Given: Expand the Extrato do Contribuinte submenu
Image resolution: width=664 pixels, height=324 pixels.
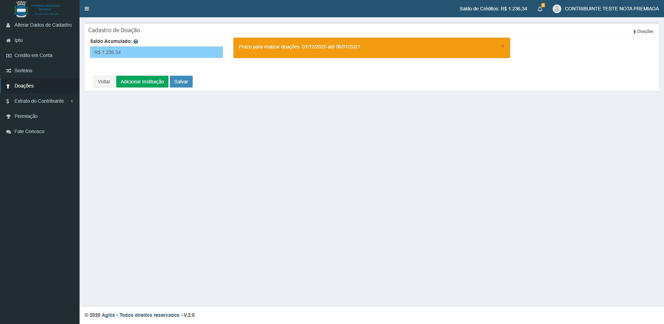Looking at the screenshot, I should pyautogui.click(x=39, y=101).
